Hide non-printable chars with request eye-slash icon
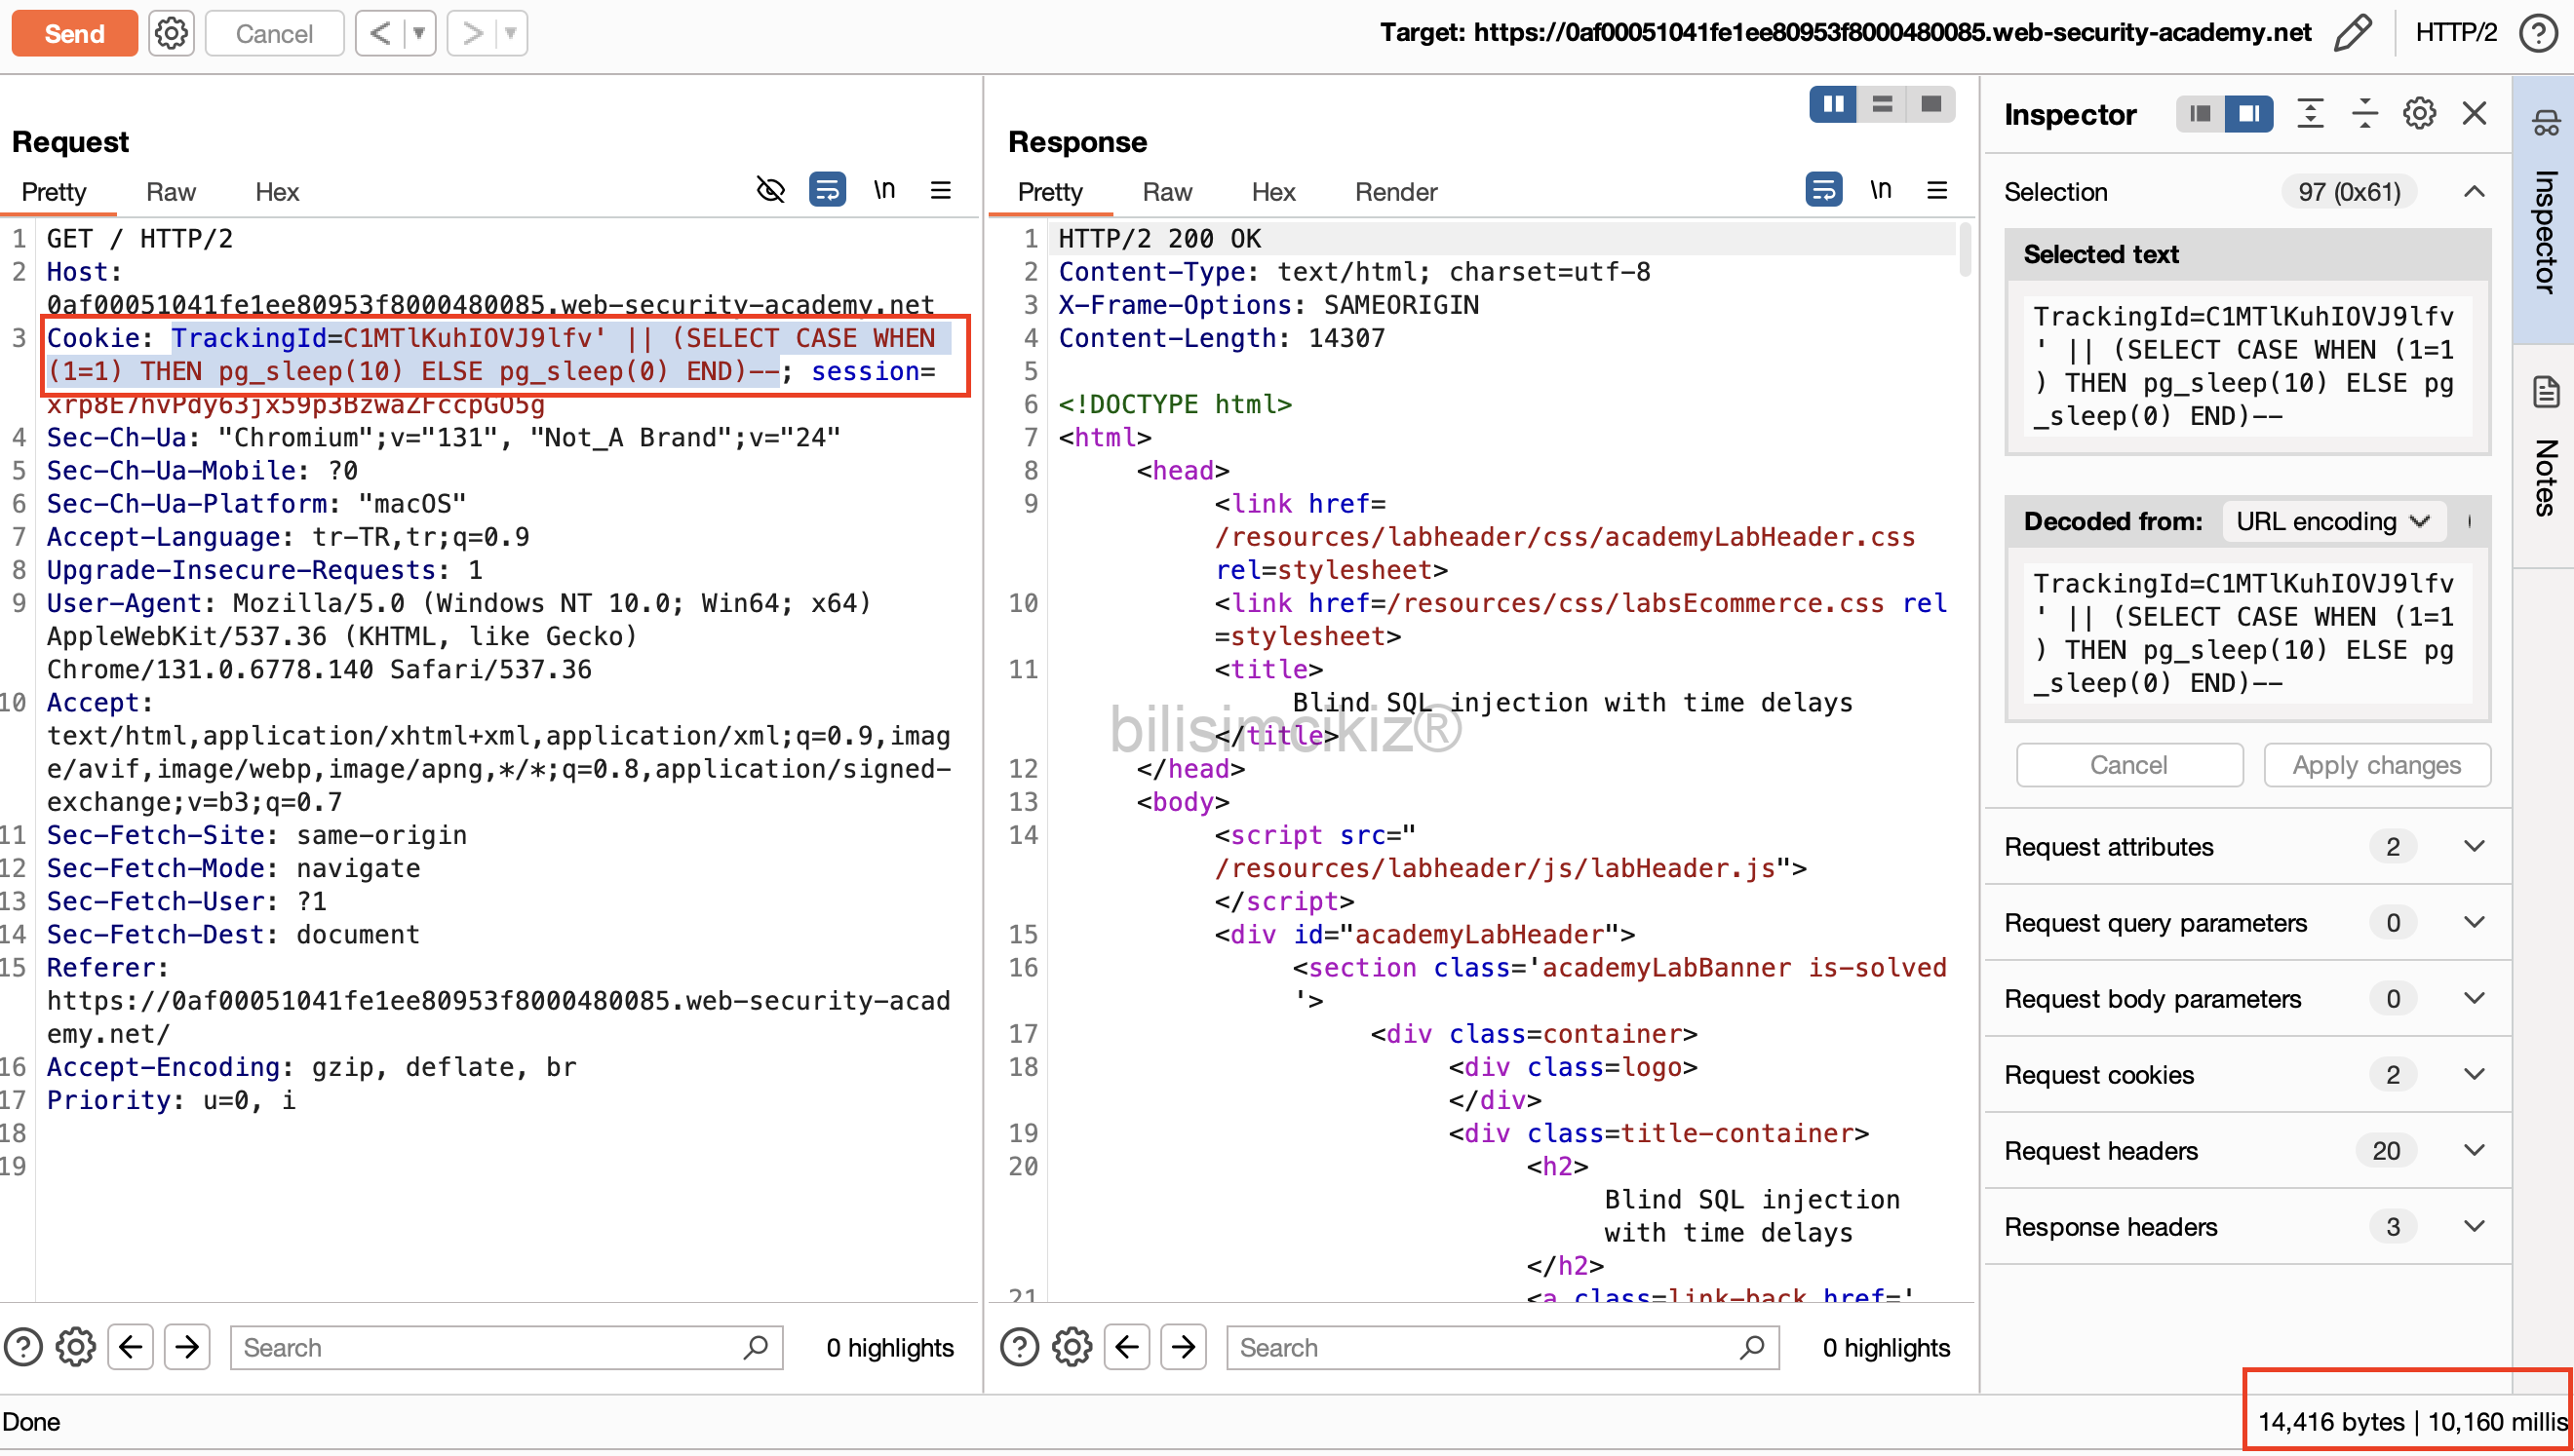The height and width of the screenshot is (1456, 2574). 769,190
